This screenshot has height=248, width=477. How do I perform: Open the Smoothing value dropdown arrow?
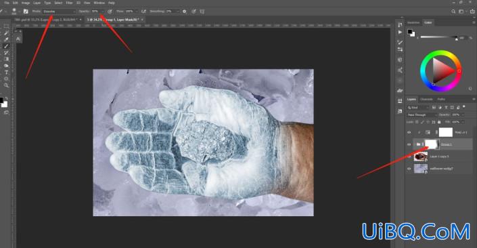178,12
